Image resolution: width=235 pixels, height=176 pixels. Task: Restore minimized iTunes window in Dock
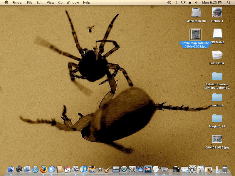[x=184, y=170]
